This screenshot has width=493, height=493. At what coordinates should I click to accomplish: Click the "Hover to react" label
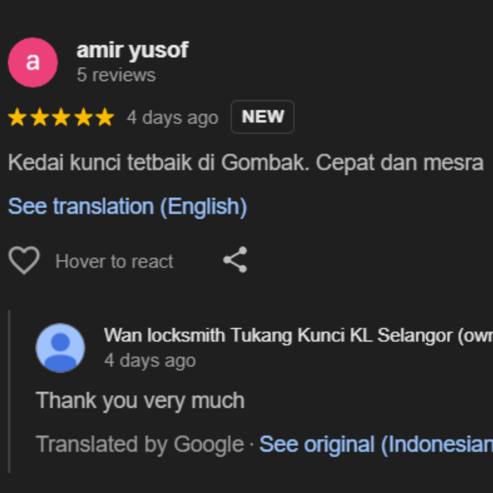(x=114, y=262)
